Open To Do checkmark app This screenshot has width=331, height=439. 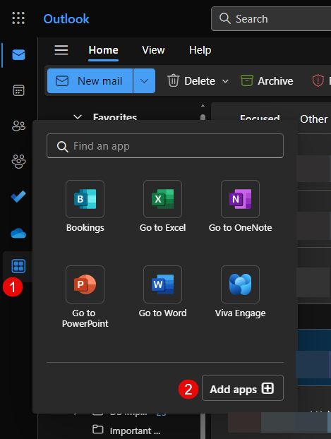(x=18, y=196)
